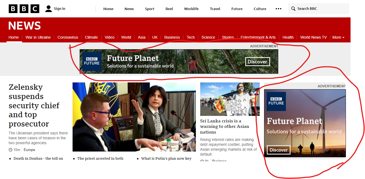Open 'The priest arrested in both' link

(x=100, y=158)
